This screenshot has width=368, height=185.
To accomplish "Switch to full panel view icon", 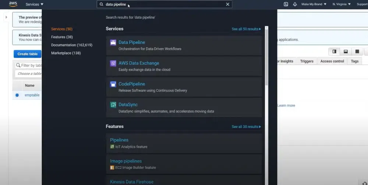I will (x=357, y=51).
